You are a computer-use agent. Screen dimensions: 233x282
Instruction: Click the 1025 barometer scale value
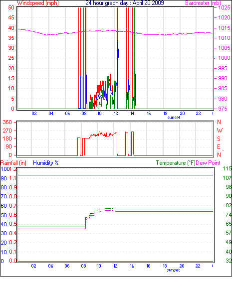[224, 7]
